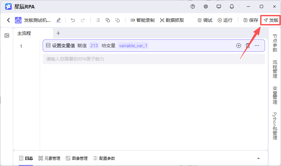Open more options ellipsis on step row
Viewport: 281px width, 166px height.
(x=257, y=46)
